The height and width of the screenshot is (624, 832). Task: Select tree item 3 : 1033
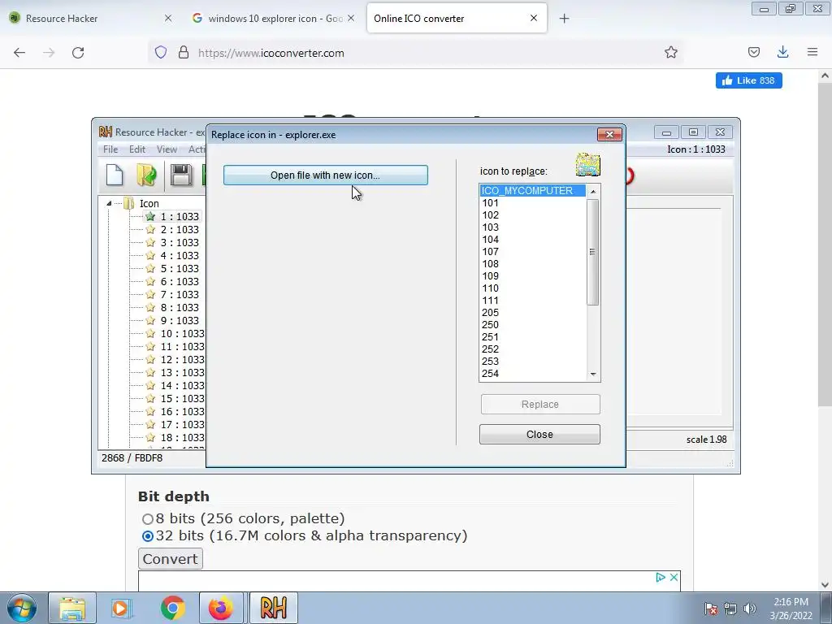click(x=180, y=242)
